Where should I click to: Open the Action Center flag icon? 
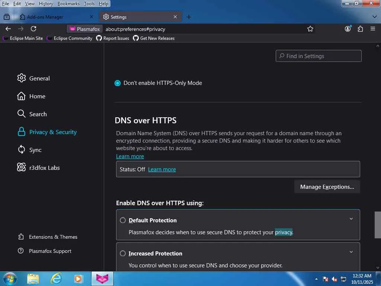pos(326,279)
